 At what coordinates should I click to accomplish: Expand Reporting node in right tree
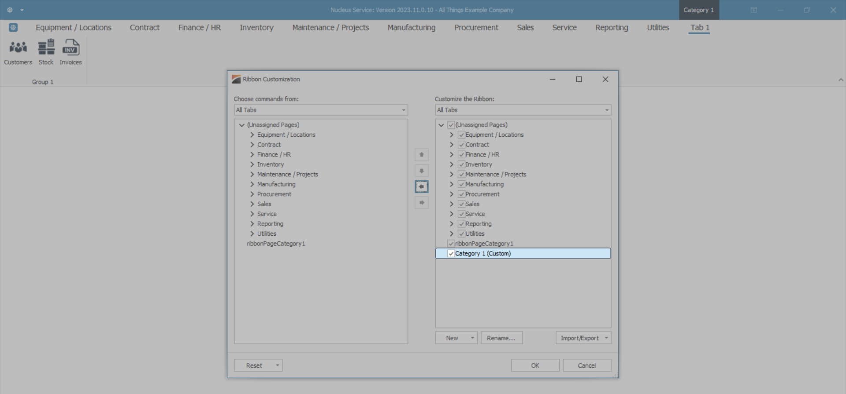452,224
